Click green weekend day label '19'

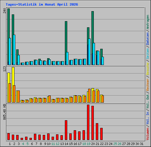pos(88,144)
